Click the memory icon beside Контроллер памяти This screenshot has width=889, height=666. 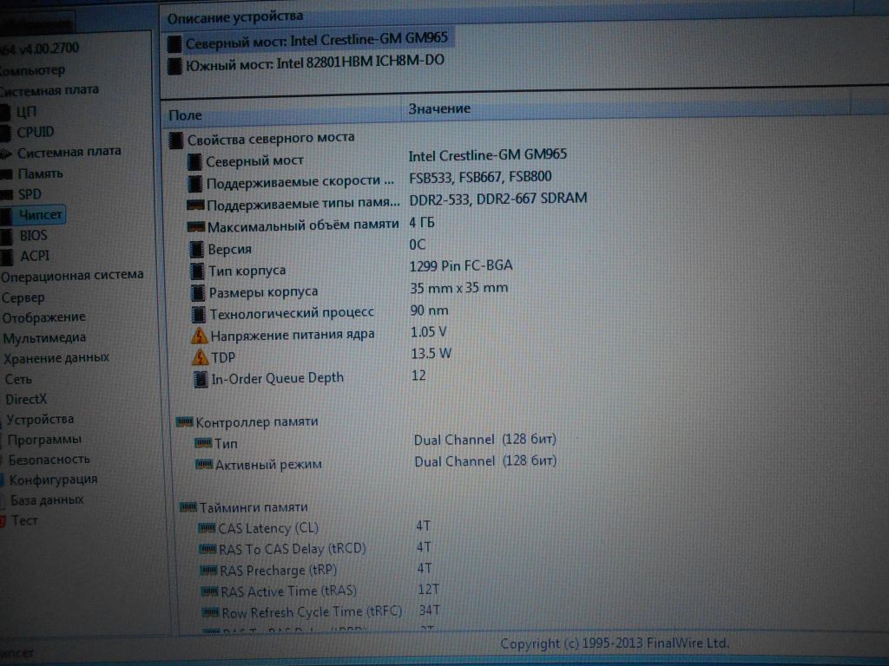185,421
